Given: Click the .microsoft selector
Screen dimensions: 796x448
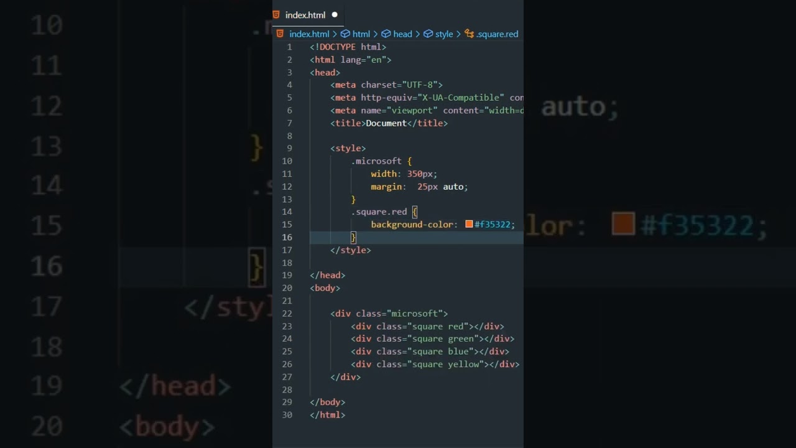Looking at the screenshot, I should pyautogui.click(x=376, y=161).
